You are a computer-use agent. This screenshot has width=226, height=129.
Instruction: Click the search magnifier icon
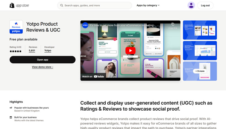click(x=62, y=5)
